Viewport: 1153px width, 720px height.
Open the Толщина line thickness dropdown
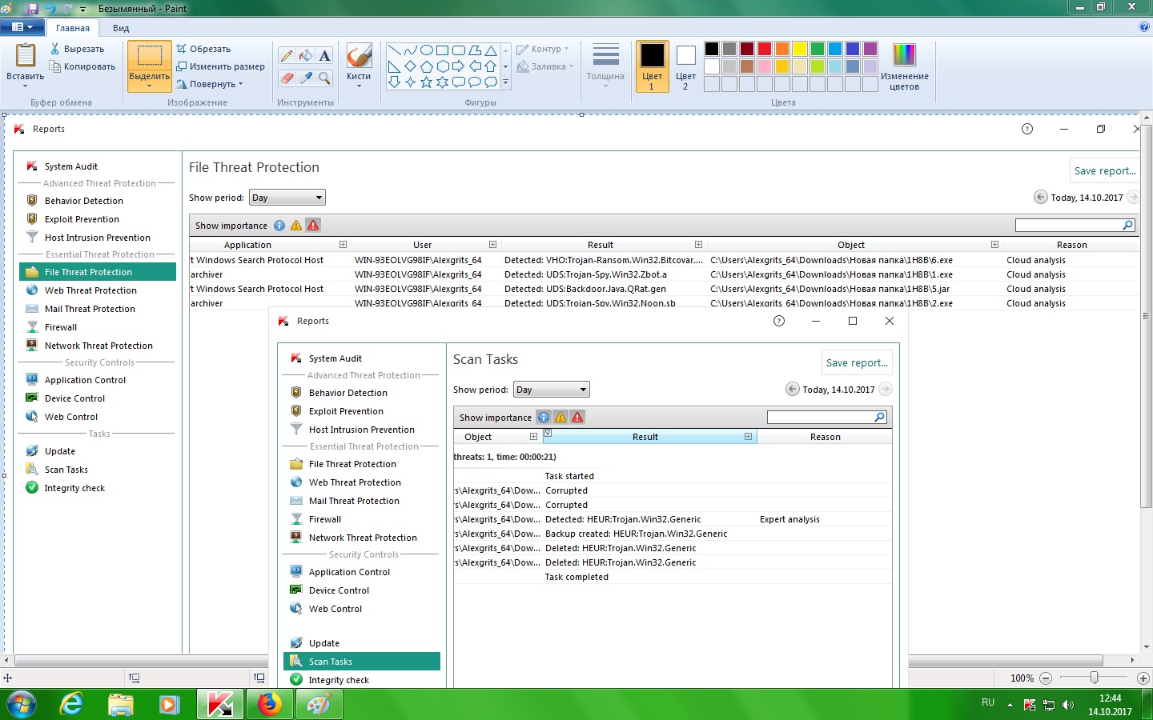[x=605, y=66]
